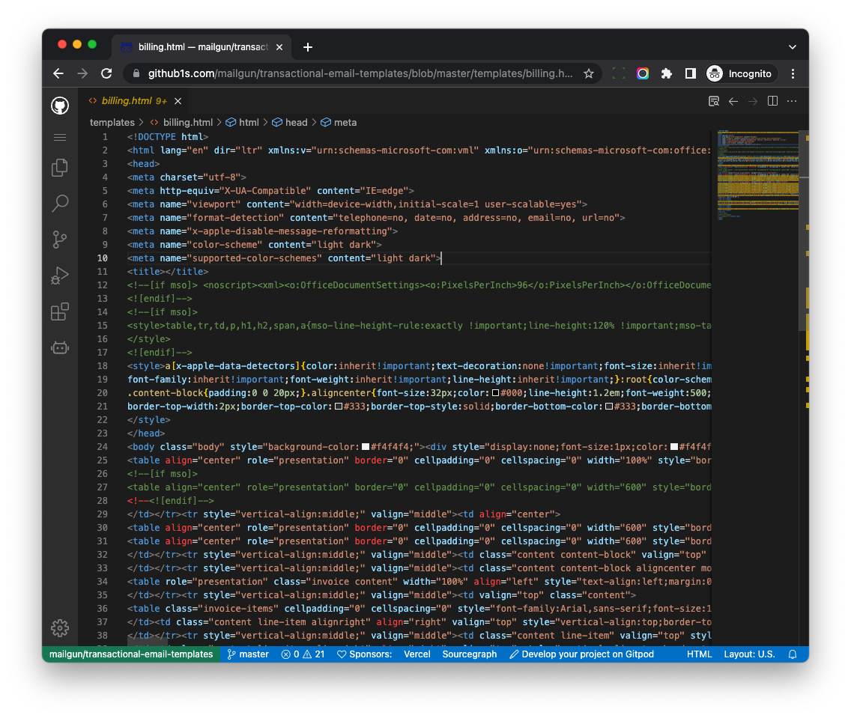Open the Run and Debug view
Screen dimensions: 851x718
(x=60, y=276)
